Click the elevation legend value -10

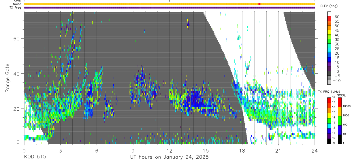point(336,80)
